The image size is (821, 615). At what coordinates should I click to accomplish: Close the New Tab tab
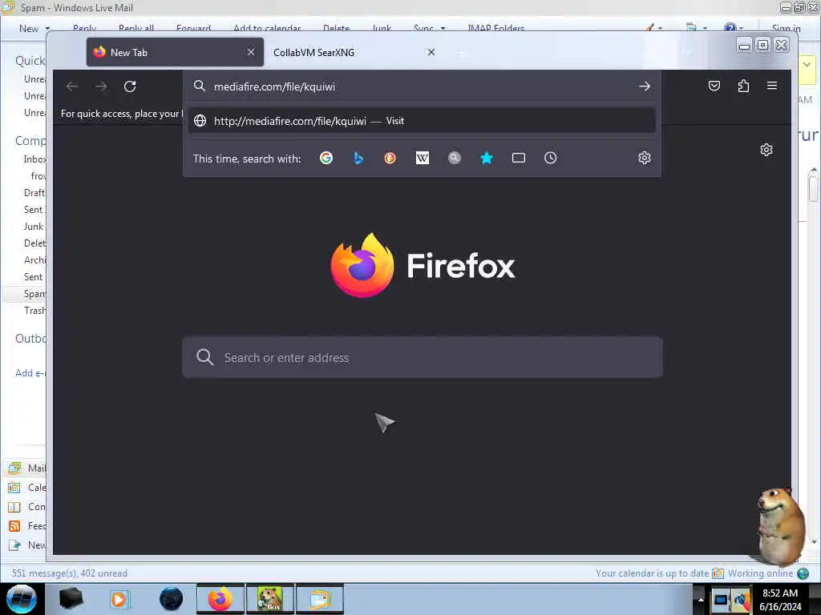coord(251,52)
